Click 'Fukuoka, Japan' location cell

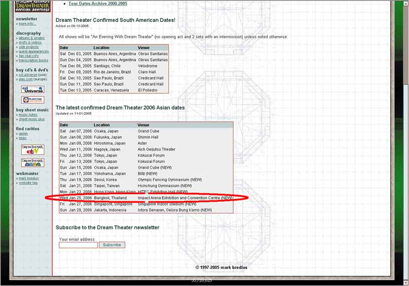(108, 137)
